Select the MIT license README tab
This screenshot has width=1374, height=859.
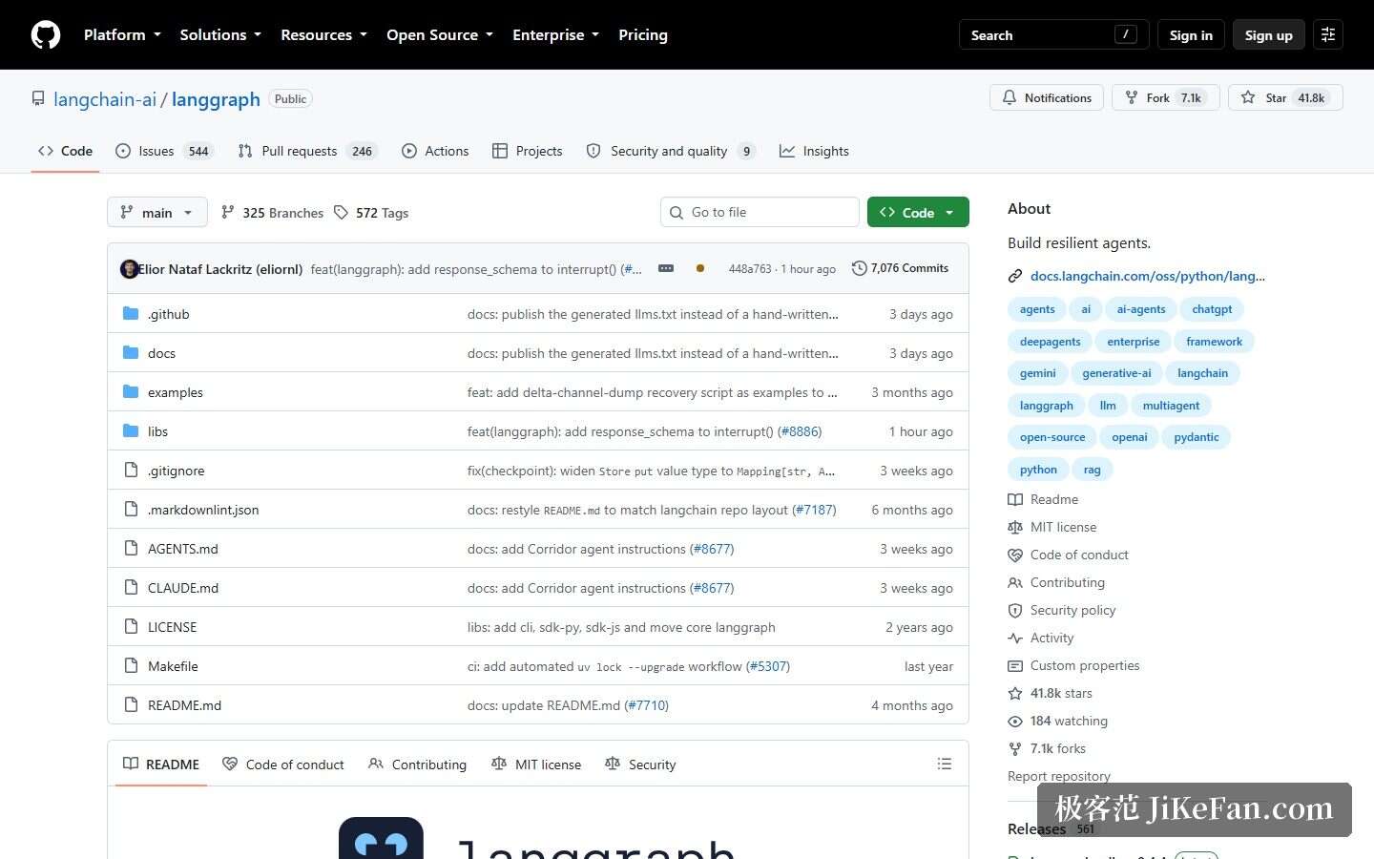tap(536, 765)
